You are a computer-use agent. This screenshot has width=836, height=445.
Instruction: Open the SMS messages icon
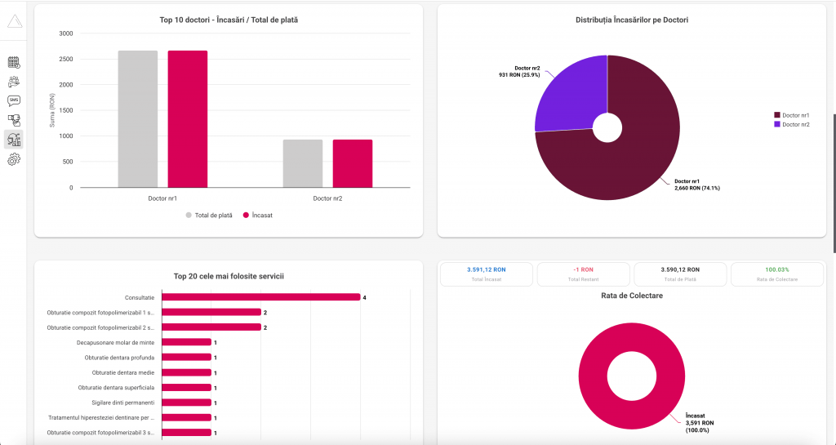(x=14, y=100)
